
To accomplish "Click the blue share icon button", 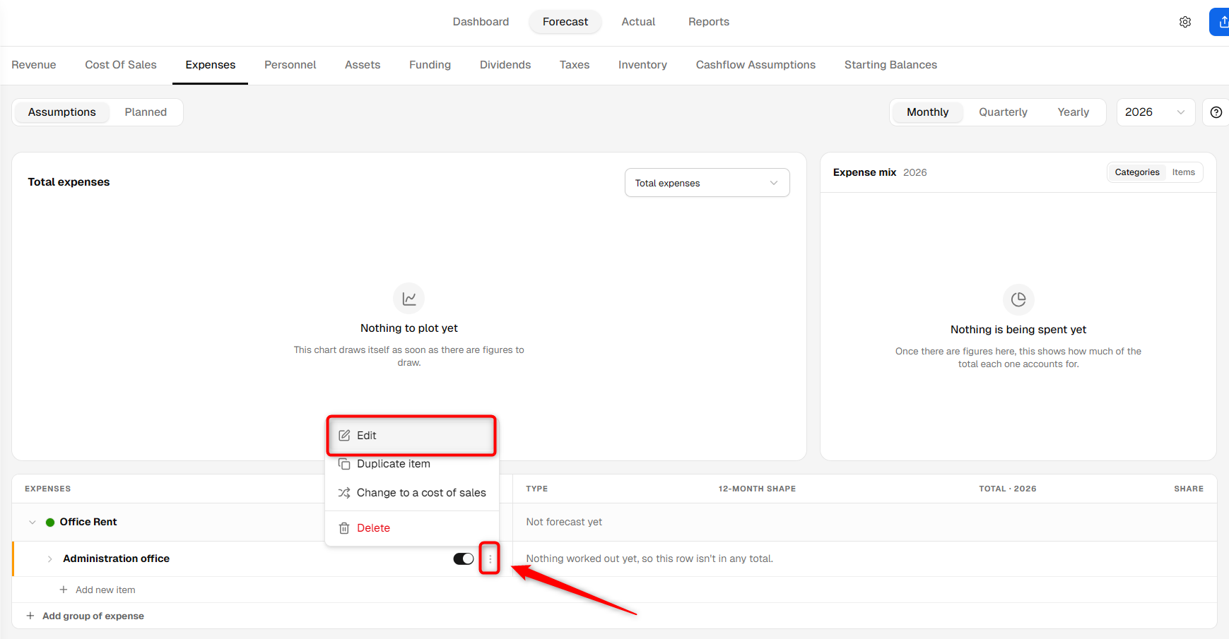I will 1221,22.
